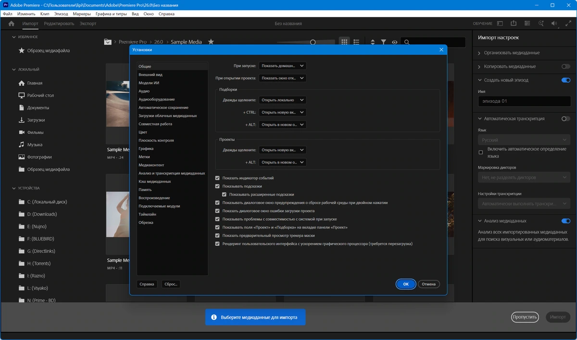Toggle full screen arrows icon
Viewport: 577px width, 340px height.
point(568,24)
